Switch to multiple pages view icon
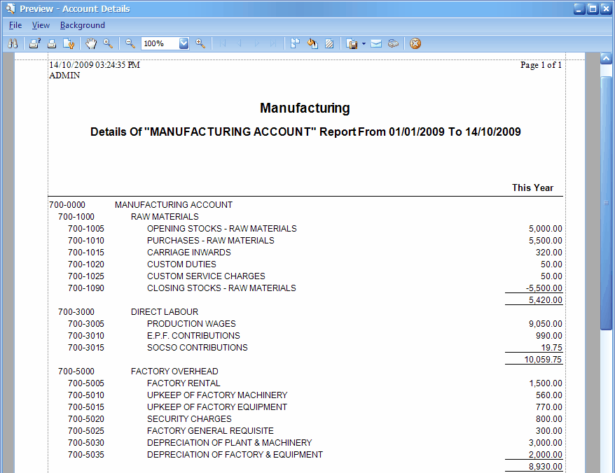The height and width of the screenshot is (473, 615). [x=295, y=43]
